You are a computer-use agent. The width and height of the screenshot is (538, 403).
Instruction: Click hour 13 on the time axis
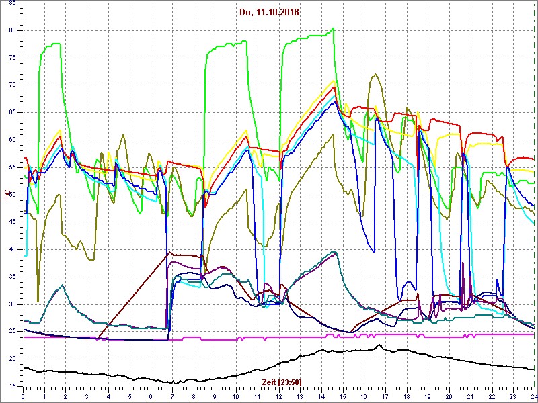click(x=300, y=395)
